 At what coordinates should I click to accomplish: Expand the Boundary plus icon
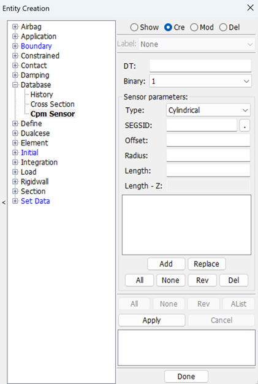point(15,46)
